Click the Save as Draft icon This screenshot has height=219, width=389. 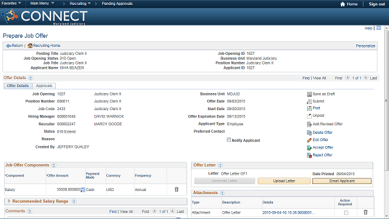coord(309,94)
